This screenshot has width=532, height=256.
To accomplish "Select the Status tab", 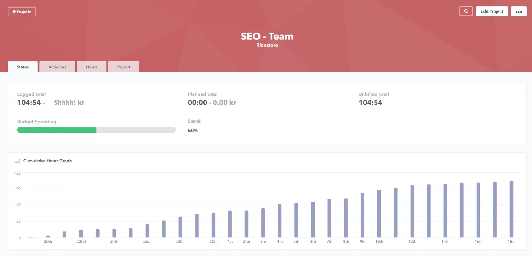I will [22, 67].
